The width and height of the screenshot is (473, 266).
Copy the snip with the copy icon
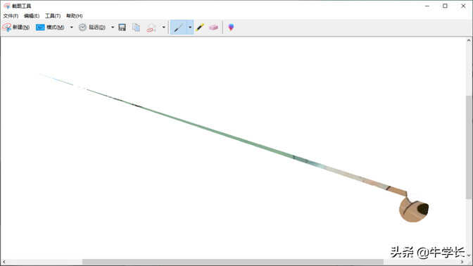pyautogui.click(x=137, y=27)
